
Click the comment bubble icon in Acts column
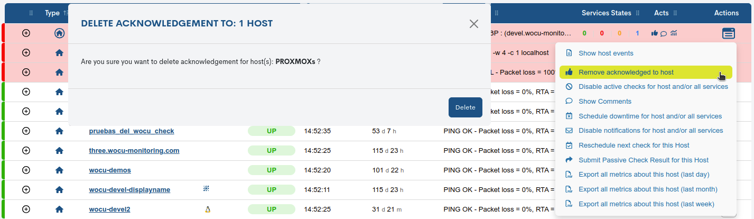664,33
